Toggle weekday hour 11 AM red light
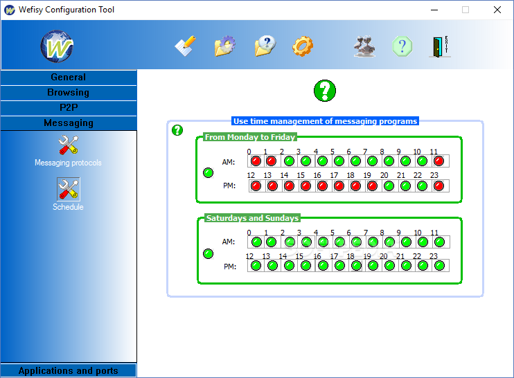Image resolution: width=514 pixels, height=378 pixels. tap(439, 161)
